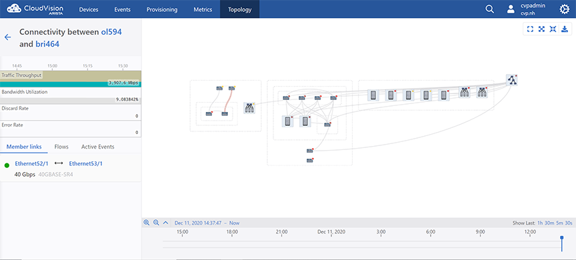Open the ol594 device link
The width and height of the screenshot is (576, 260).
pos(111,32)
